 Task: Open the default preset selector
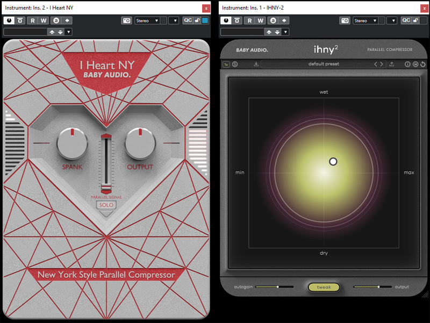click(324, 64)
